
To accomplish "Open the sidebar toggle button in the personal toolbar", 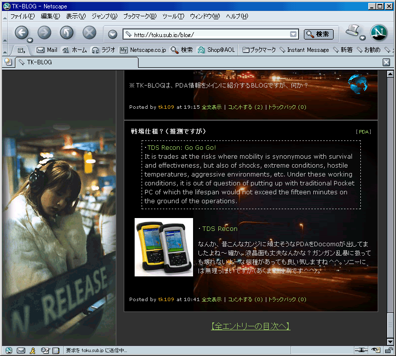I will [21, 50].
